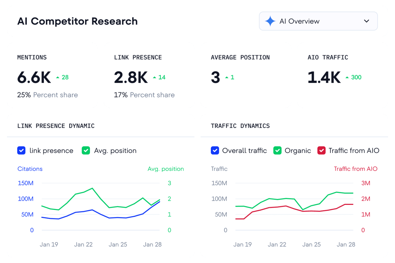Viewport: 395px width, 263px height.
Task: Click the Jan 25 label on the traffic chart
Action: coord(311,244)
